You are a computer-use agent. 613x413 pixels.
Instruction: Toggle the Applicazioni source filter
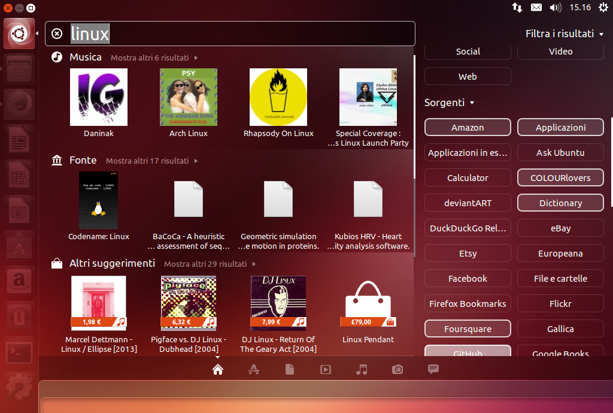click(560, 128)
